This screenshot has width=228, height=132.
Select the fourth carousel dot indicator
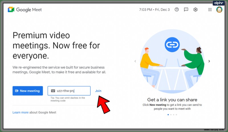pos(176,115)
